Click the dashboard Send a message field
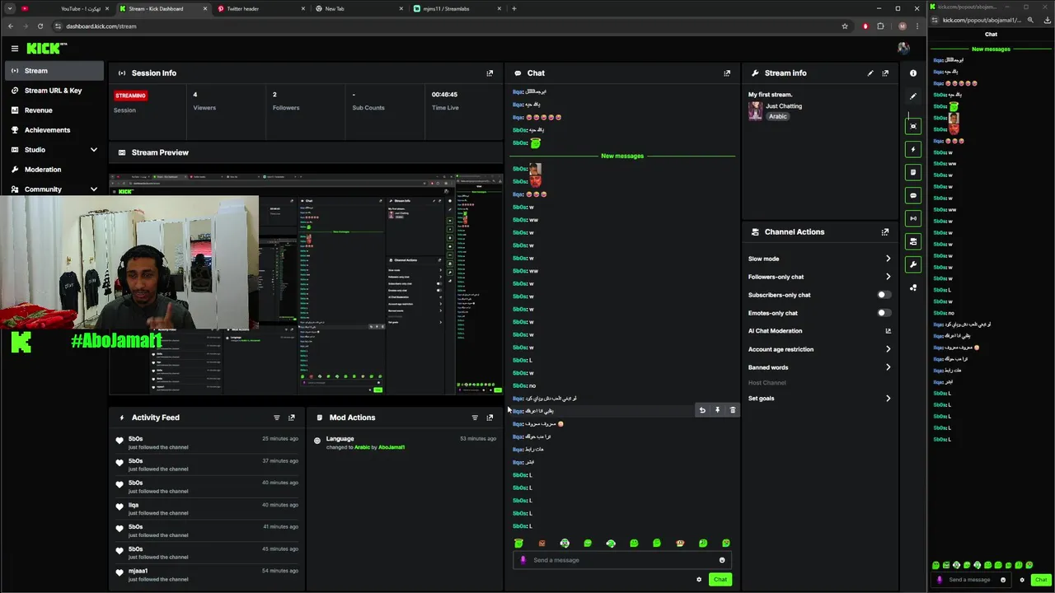 pyautogui.click(x=621, y=560)
